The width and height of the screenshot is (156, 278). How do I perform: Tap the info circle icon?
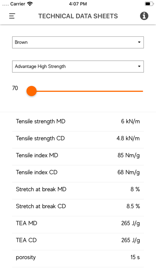point(144,16)
